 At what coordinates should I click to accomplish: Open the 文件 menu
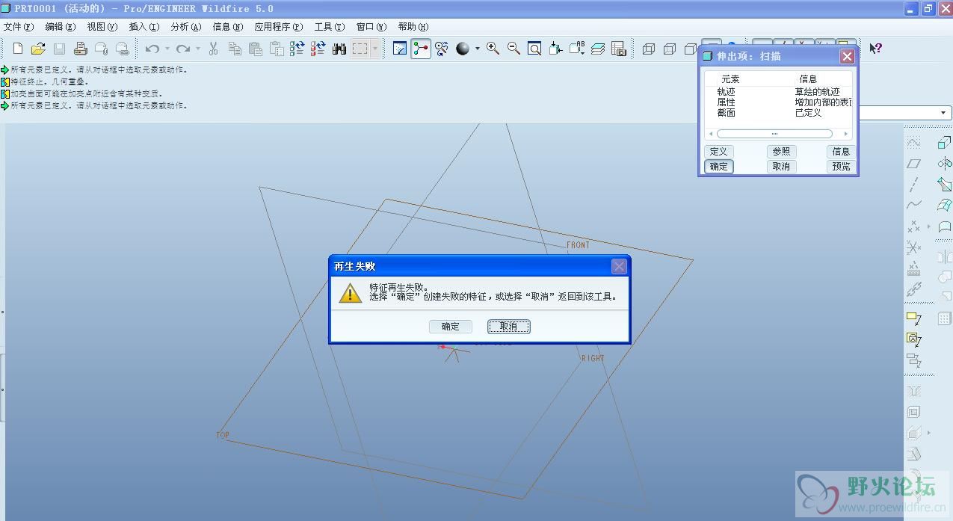(19, 27)
